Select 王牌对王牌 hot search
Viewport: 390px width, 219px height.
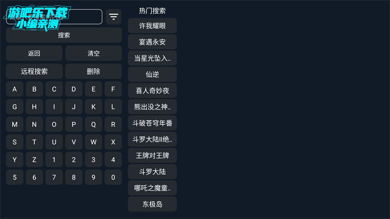click(152, 156)
